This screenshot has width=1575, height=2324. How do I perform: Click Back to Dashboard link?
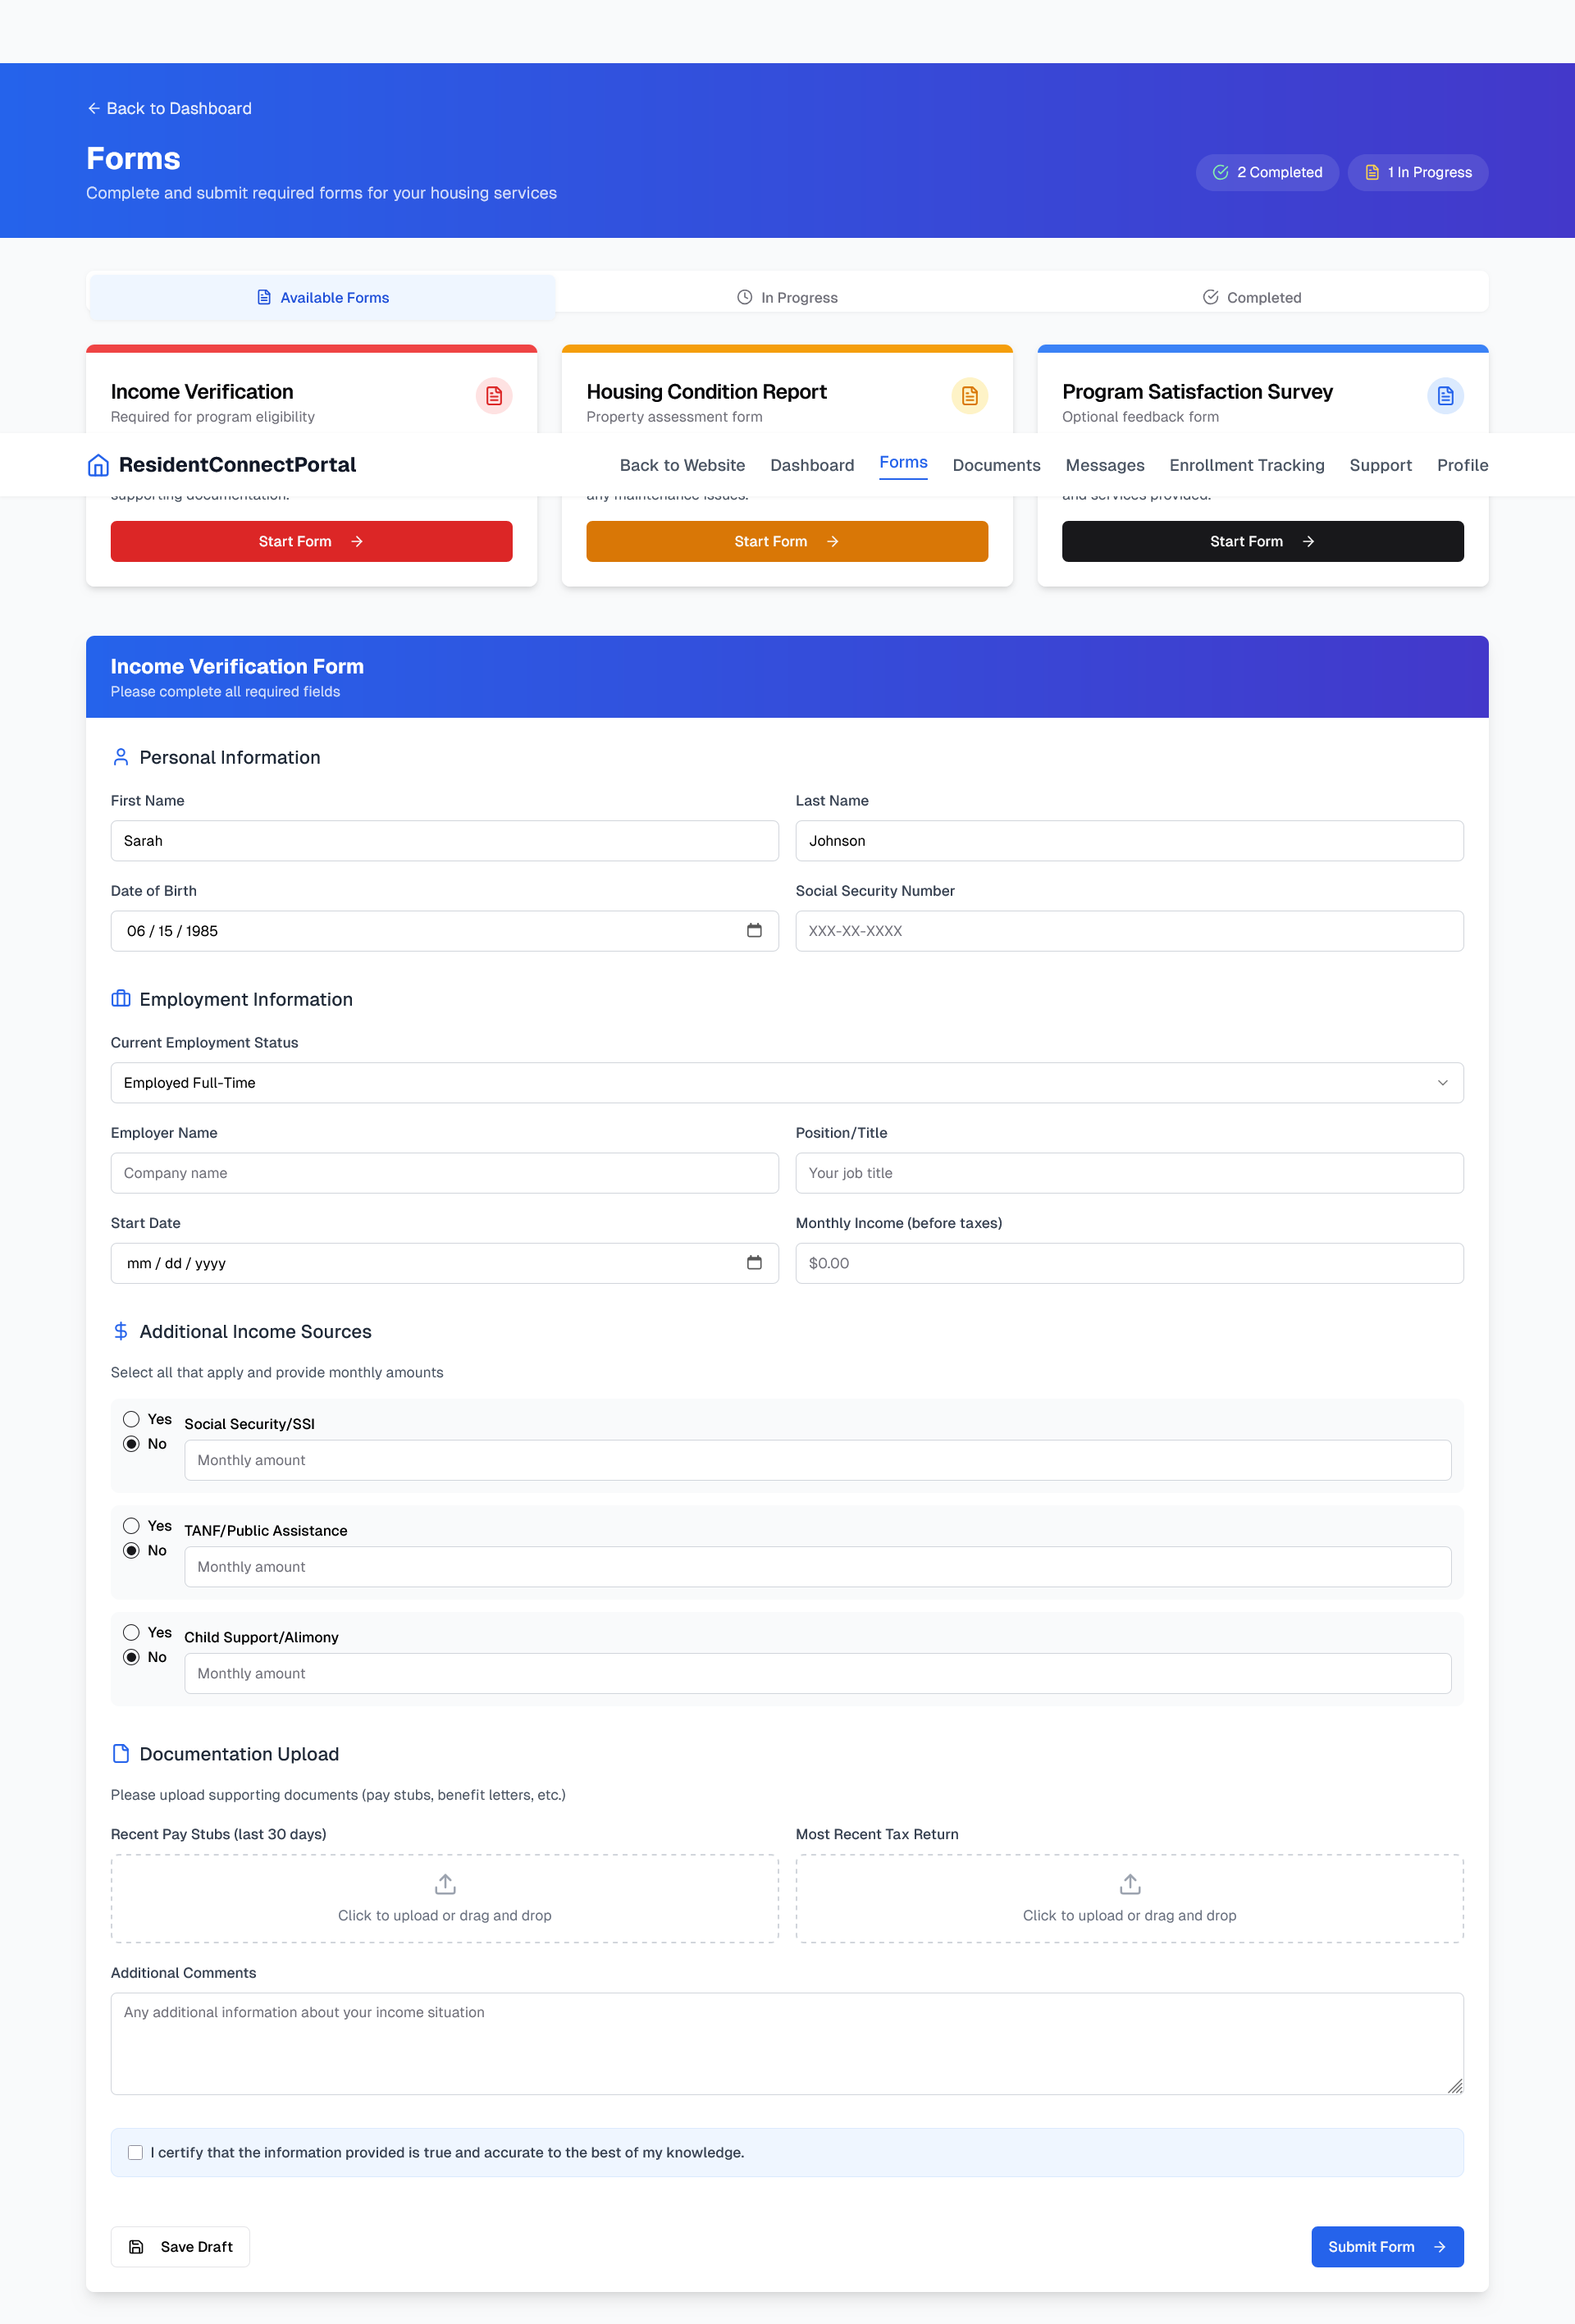(170, 108)
